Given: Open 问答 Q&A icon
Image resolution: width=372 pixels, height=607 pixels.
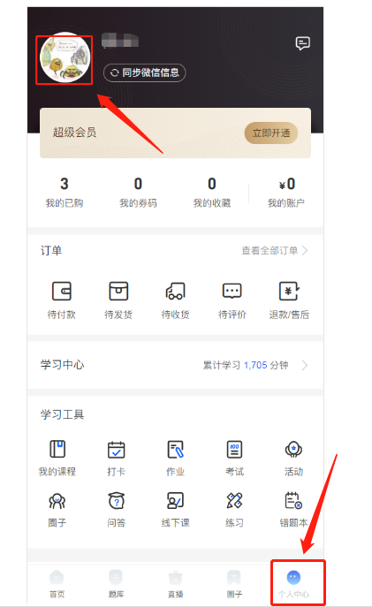Looking at the screenshot, I should (x=116, y=501).
